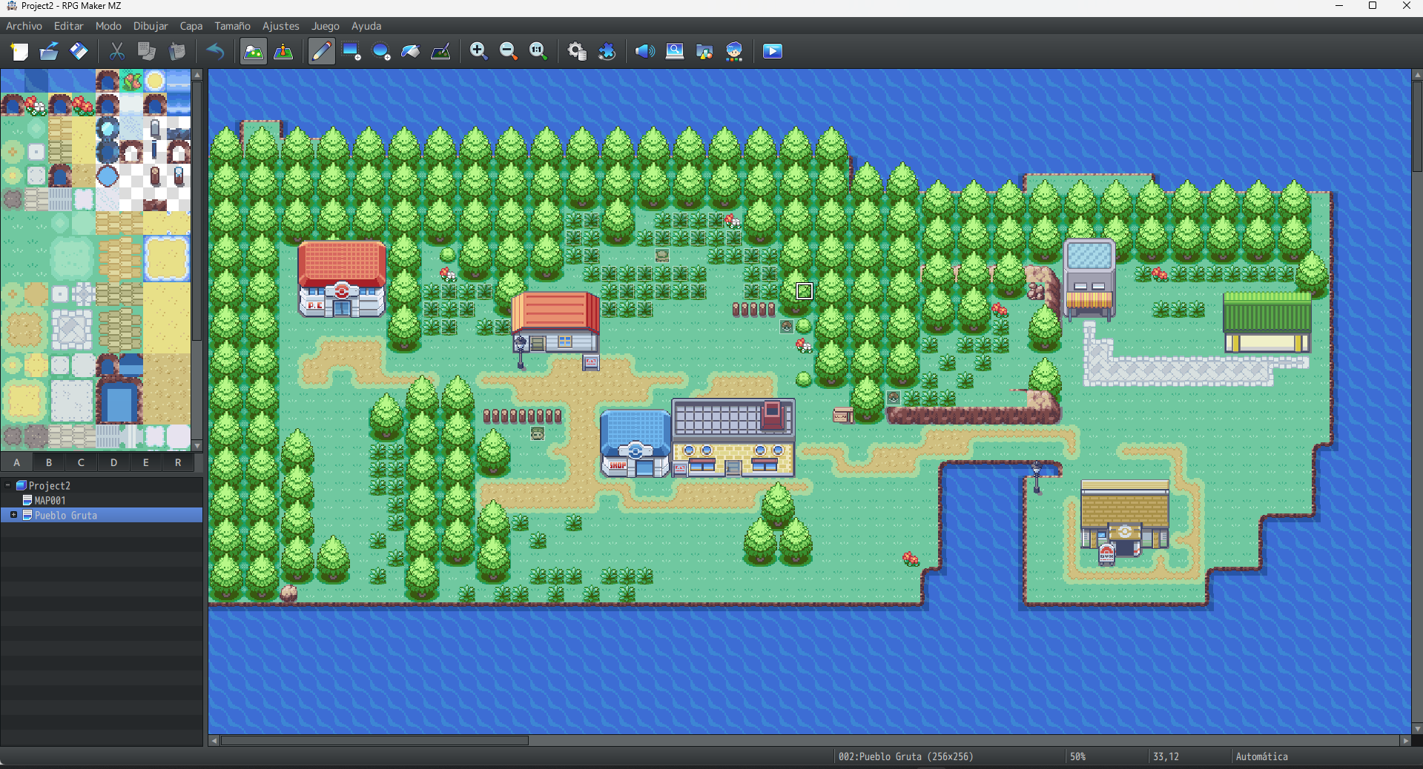1423x769 pixels.
Task: Switch to Event editing mode
Action: pyautogui.click(x=283, y=51)
